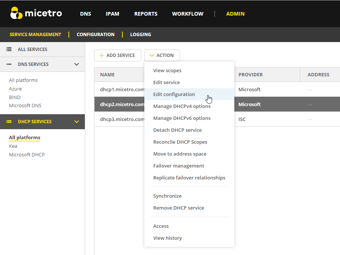Open the Admin top navigation tab
The width and height of the screenshot is (340, 255).
[235, 14]
